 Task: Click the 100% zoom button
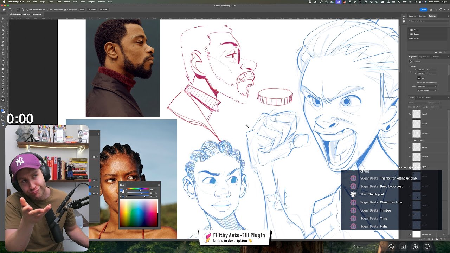[82, 9]
